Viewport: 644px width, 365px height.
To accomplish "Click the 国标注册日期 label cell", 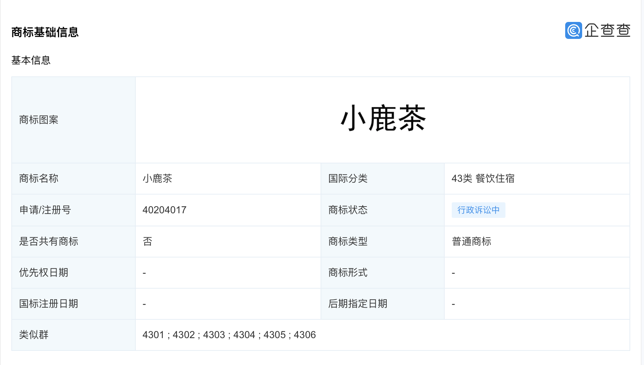I will click(74, 304).
